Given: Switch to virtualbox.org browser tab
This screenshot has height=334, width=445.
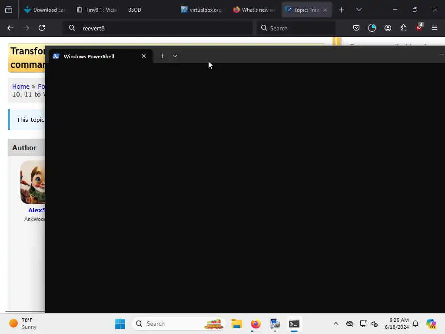Looking at the screenshot, I should pyautogui.click(x=201, y=10).
